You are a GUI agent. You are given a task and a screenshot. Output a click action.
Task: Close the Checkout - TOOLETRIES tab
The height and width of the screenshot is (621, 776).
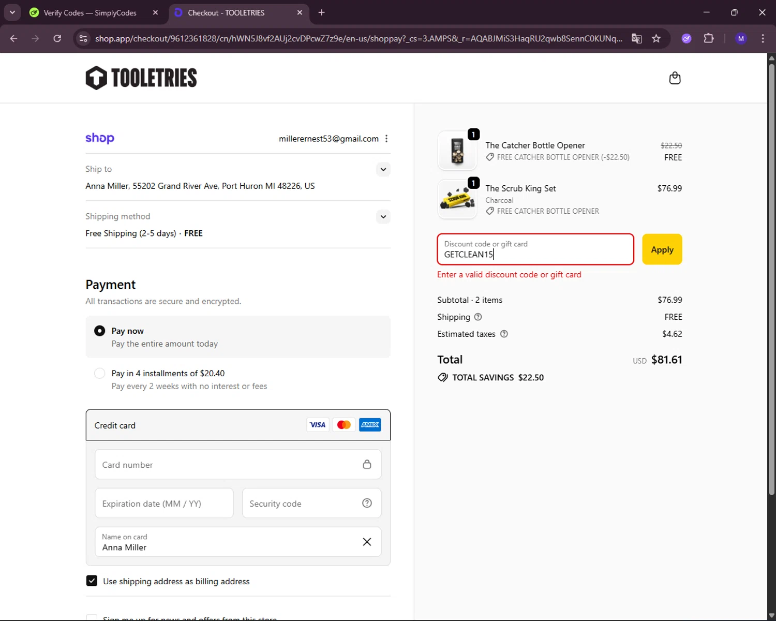[x=300, y=12]
